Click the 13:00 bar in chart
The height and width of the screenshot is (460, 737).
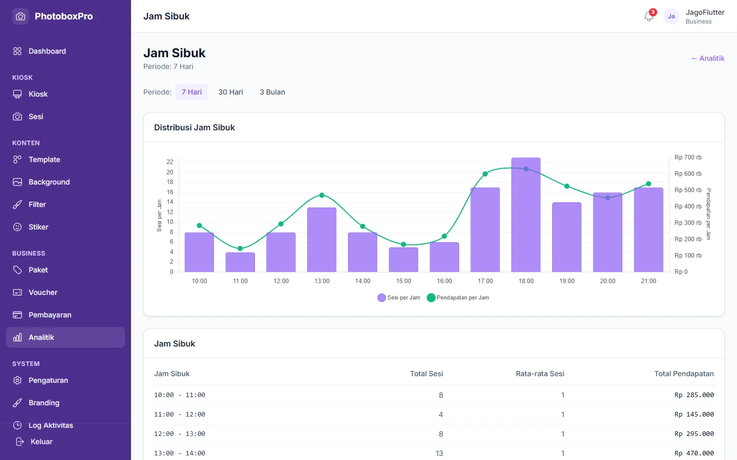point(322,240)
